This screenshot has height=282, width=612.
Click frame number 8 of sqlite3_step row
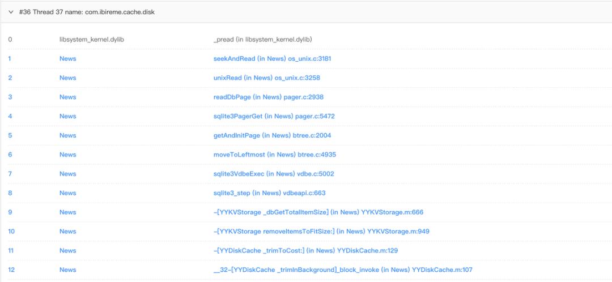coord(10,193)
